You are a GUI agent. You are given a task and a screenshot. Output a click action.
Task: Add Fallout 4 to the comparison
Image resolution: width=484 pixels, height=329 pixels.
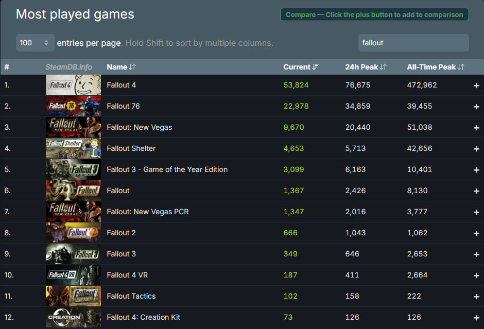476,84
